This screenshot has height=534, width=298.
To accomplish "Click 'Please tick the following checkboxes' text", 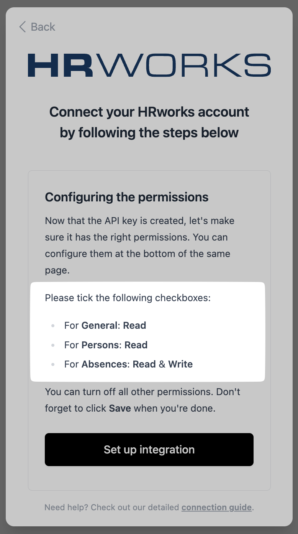I will click(x=128, y=298).
